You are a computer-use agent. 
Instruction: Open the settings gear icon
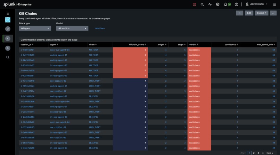click(218, 4)
